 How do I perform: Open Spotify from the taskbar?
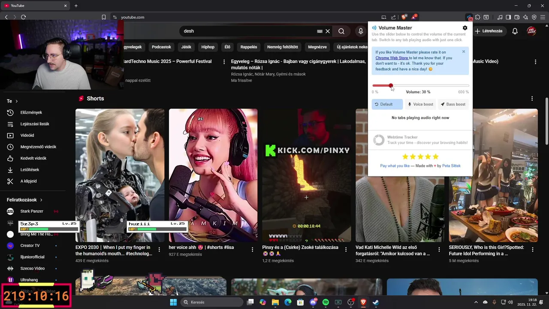326,302
